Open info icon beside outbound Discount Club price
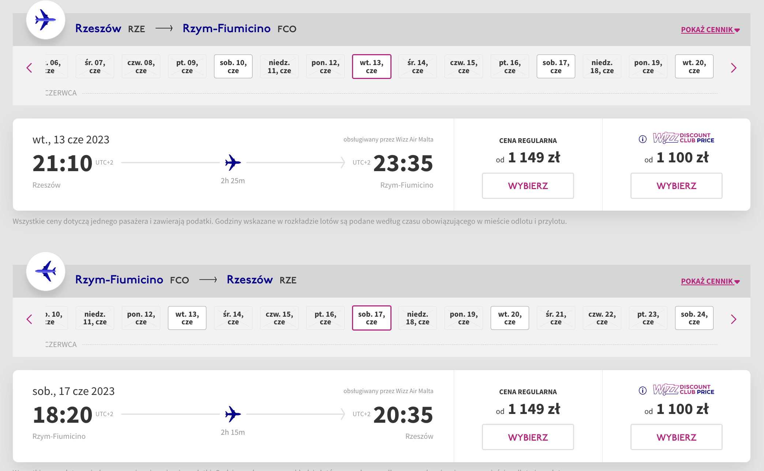The image size is (764, 471). 643,139
